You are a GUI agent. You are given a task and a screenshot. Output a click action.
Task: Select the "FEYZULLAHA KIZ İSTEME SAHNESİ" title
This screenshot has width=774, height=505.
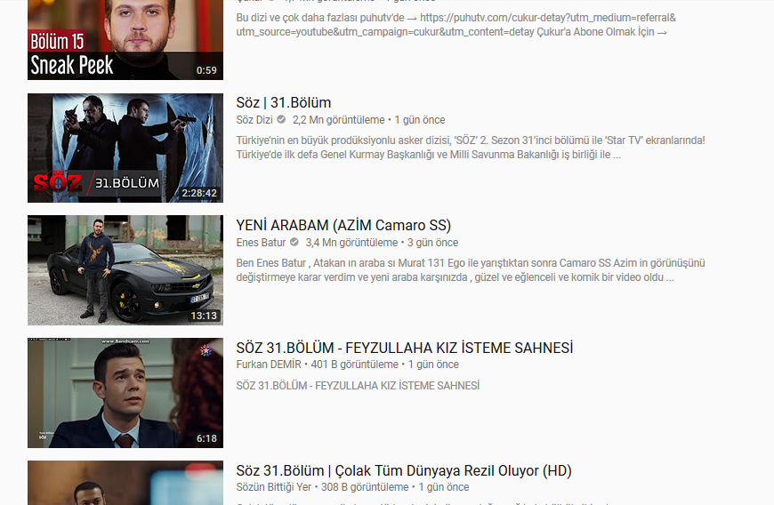[x=404, y=348]
